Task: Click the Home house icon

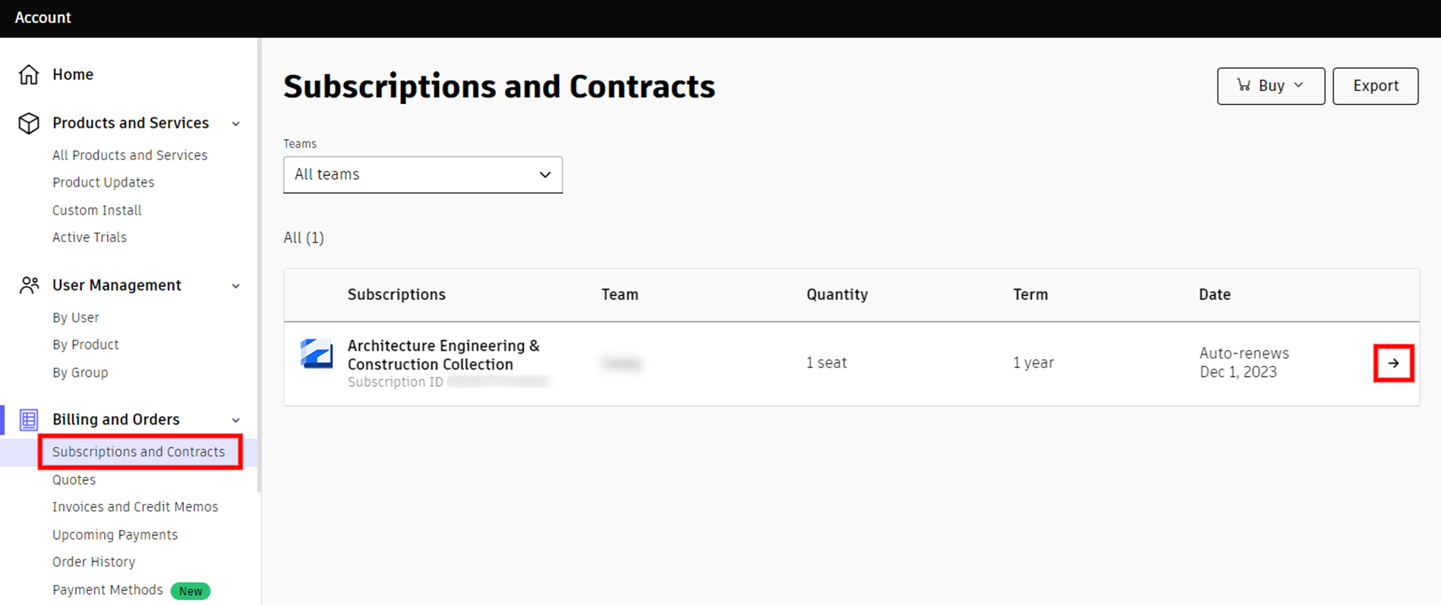Action: 29,74
